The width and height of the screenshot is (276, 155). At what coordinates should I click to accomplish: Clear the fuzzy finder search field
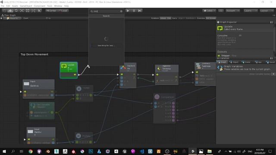(121, 11)
